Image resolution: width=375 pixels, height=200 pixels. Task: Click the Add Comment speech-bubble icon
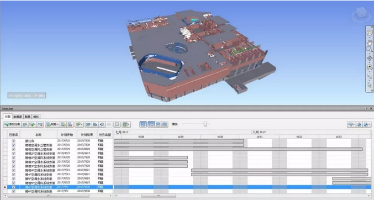click(117, 124)
